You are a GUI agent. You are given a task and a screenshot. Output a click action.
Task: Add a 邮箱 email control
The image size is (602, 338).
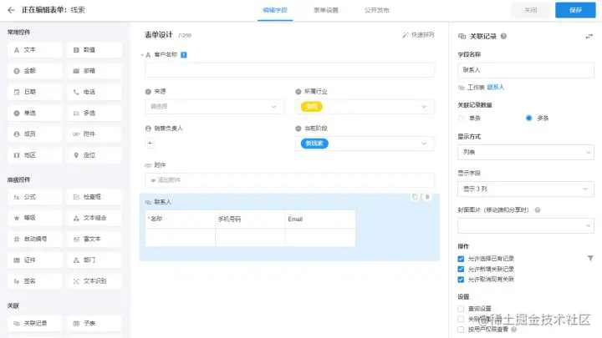94,71
